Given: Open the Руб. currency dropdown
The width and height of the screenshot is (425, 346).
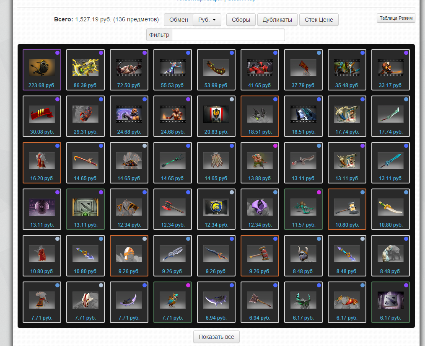Looking at the screenshot, I should point(207,20).
